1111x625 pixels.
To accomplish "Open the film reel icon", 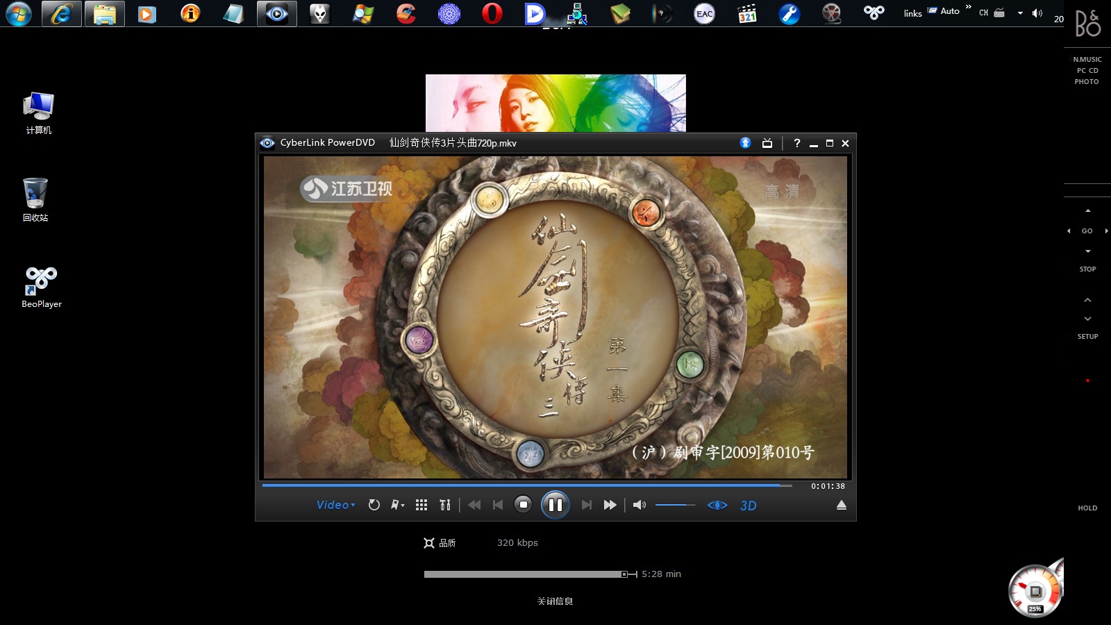I will (831, 13).
